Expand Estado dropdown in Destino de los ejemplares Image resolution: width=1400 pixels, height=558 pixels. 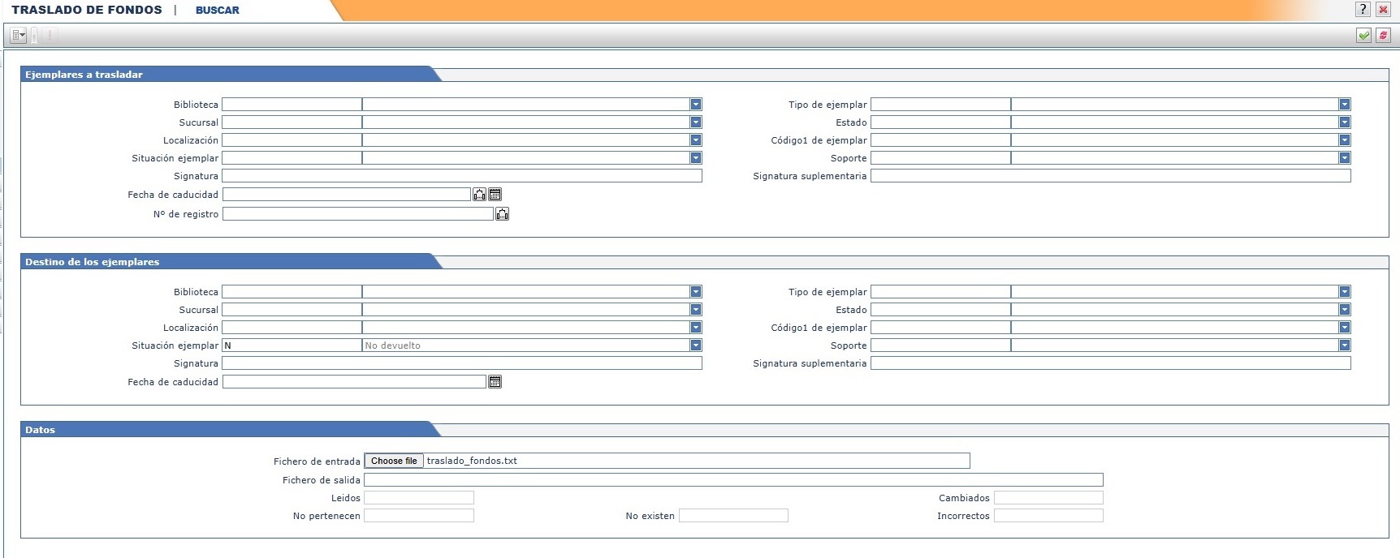pos(1345,310)
